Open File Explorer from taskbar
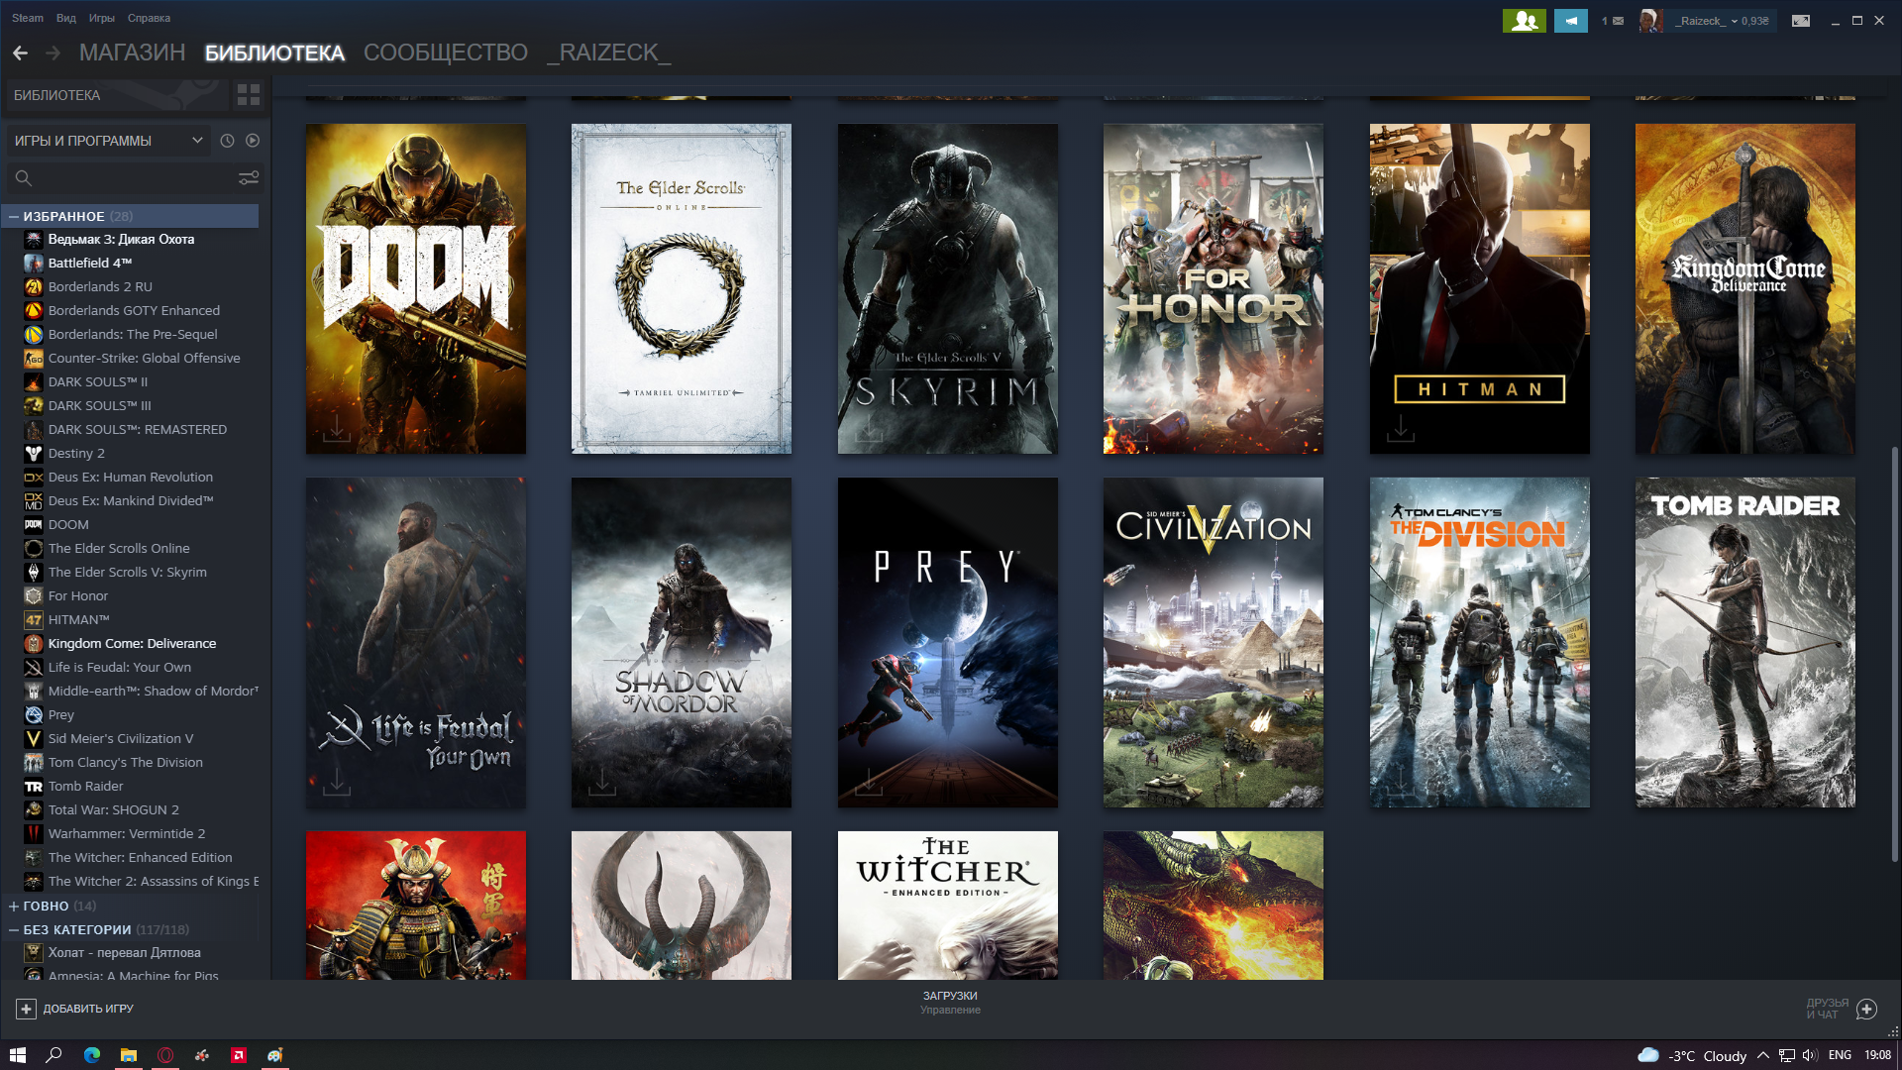This screenshot has height=1070, width=1902. tap(129, 1055)
